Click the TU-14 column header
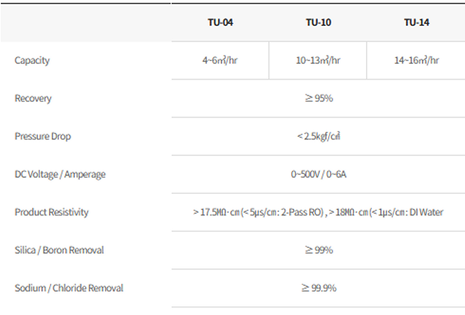465x315 pixels. [x=417, y=23]
